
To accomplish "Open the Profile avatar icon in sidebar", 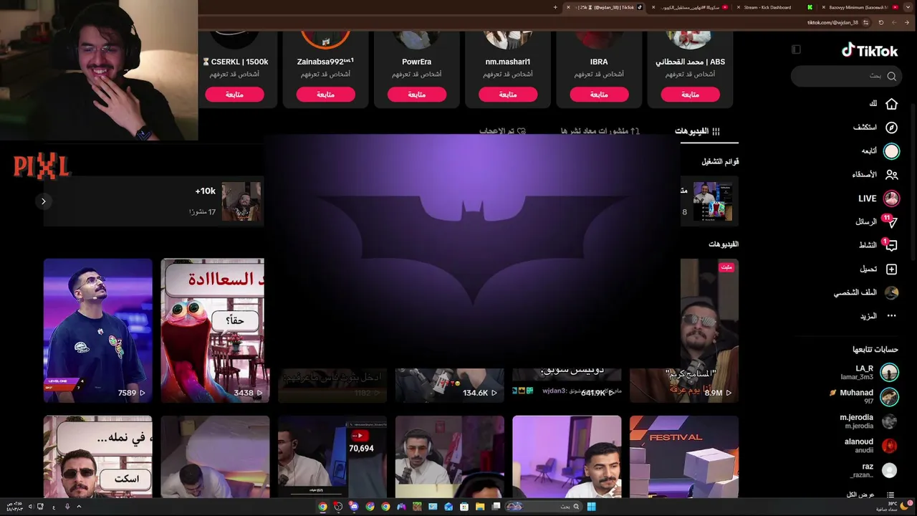I will [891, 292].
